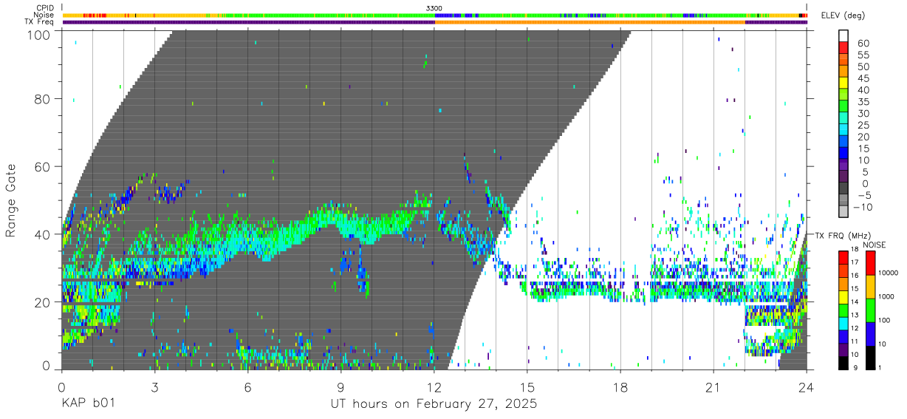This screenshot has height=419, width=907.
Task: Click the NOISE legend title
Action: point(874,245)
